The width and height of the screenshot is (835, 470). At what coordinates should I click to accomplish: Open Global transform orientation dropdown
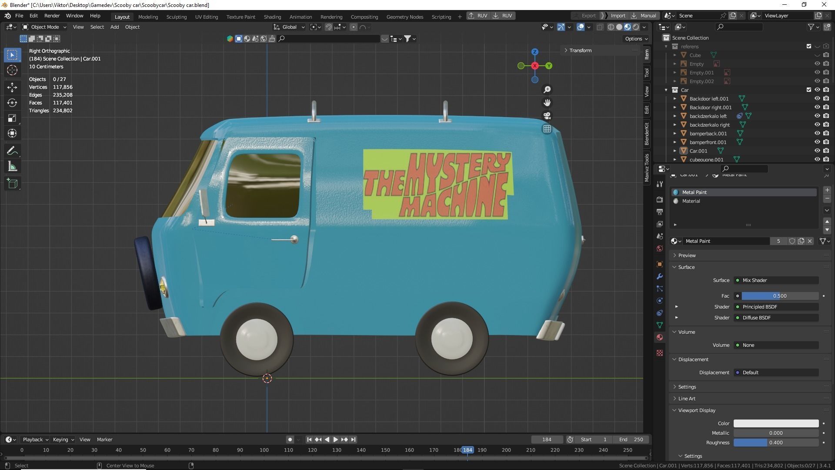(289, 27)
